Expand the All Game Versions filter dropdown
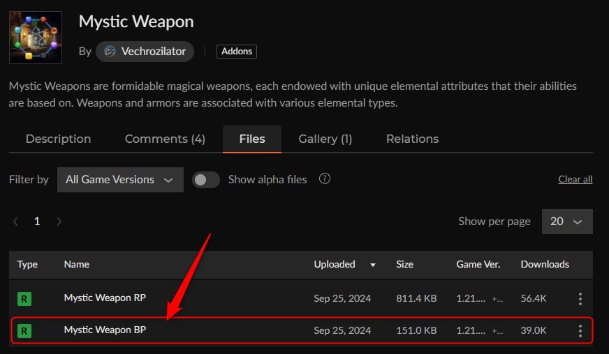The height and width of the screenshot is (354, 609). tap(119, 179)
